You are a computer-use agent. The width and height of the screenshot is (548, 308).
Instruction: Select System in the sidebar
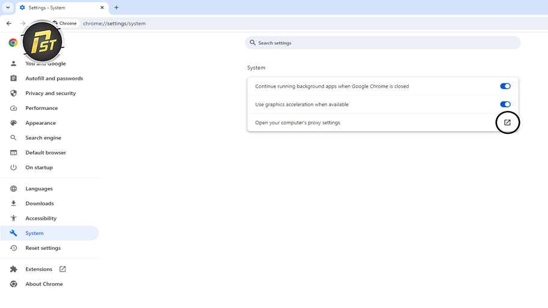(x=49, y=233)
